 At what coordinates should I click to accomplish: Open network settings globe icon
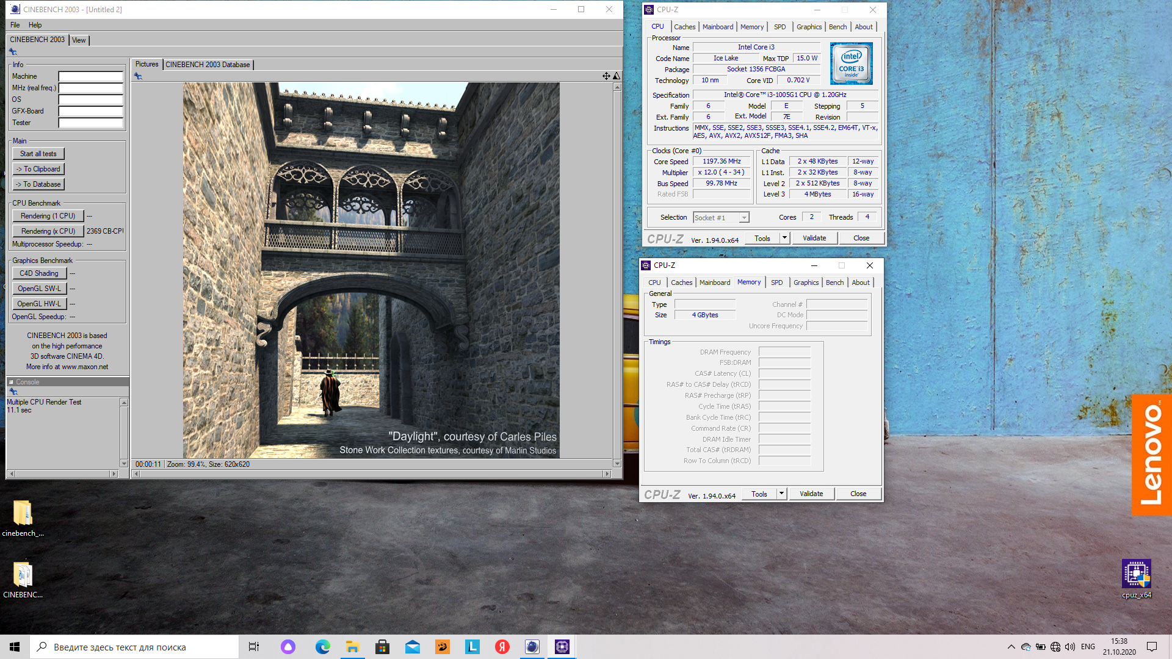1055,647
